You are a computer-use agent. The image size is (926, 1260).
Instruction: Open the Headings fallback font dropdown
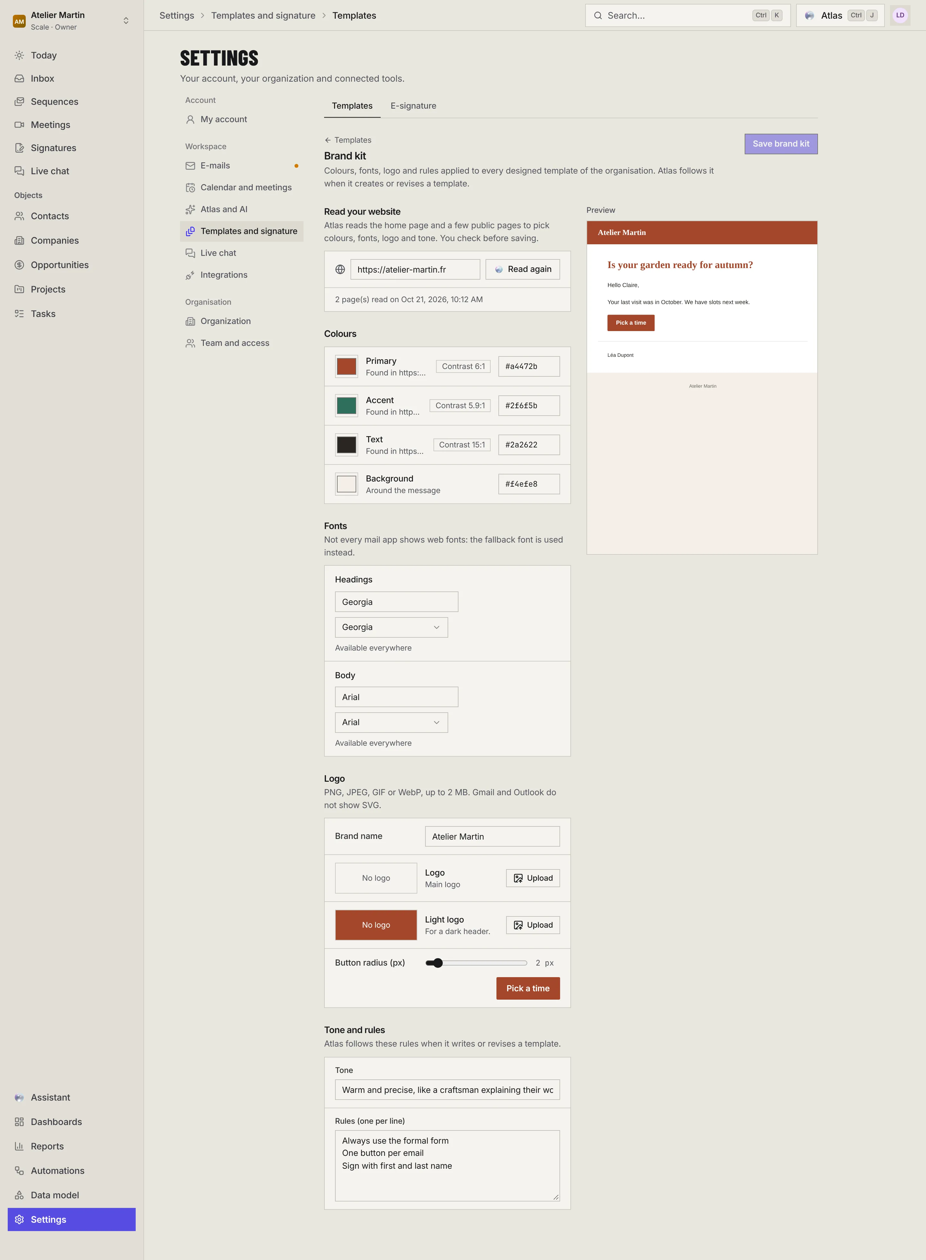coord(391,627)
